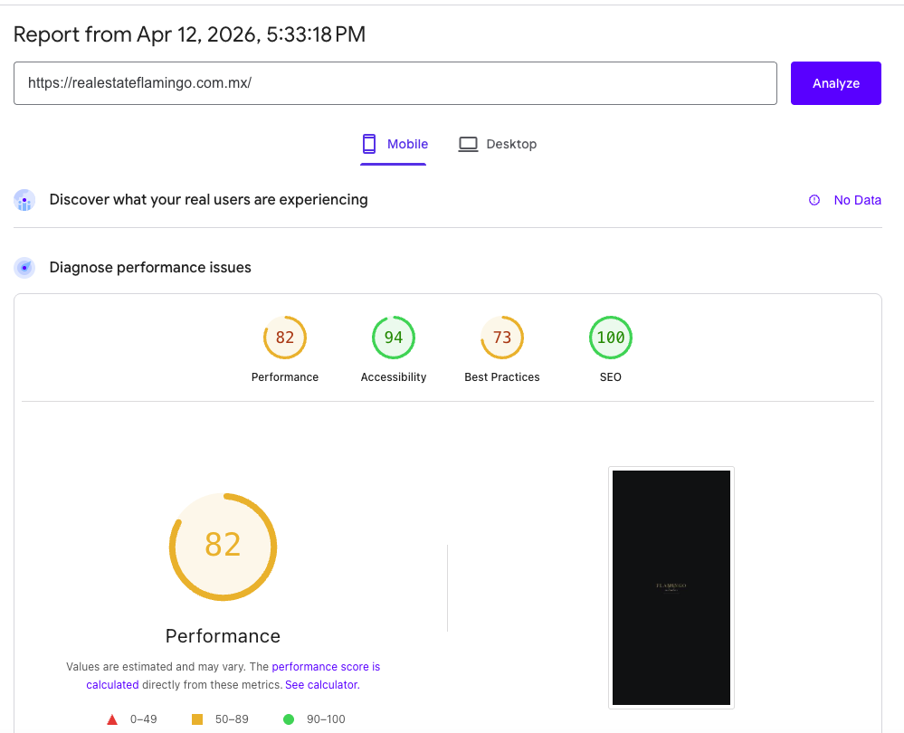The image size is (904, 733).
Task: Click the URL input field
Action: click(395, 82)
